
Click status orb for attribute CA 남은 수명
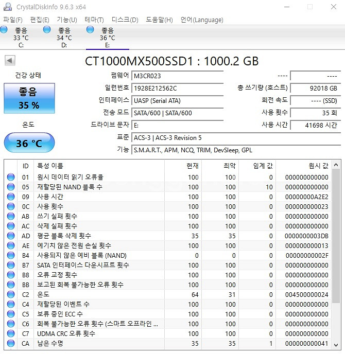pos(11,343)
